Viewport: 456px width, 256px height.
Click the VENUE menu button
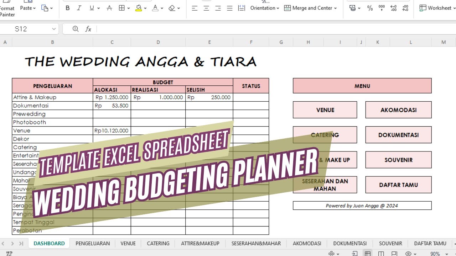tap(325, 110)
